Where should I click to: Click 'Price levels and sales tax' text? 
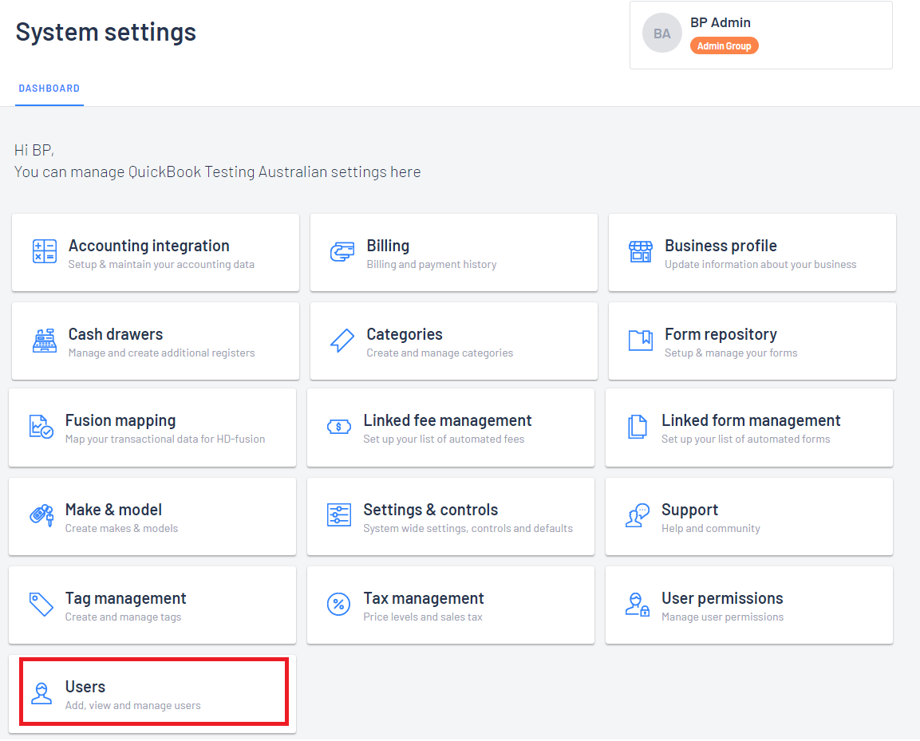tap(422, 617)
